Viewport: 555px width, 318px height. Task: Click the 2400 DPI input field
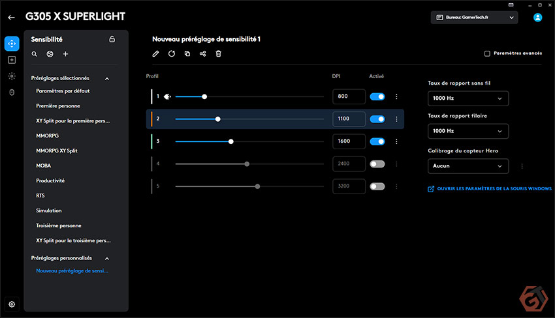[x=349, y=164]
